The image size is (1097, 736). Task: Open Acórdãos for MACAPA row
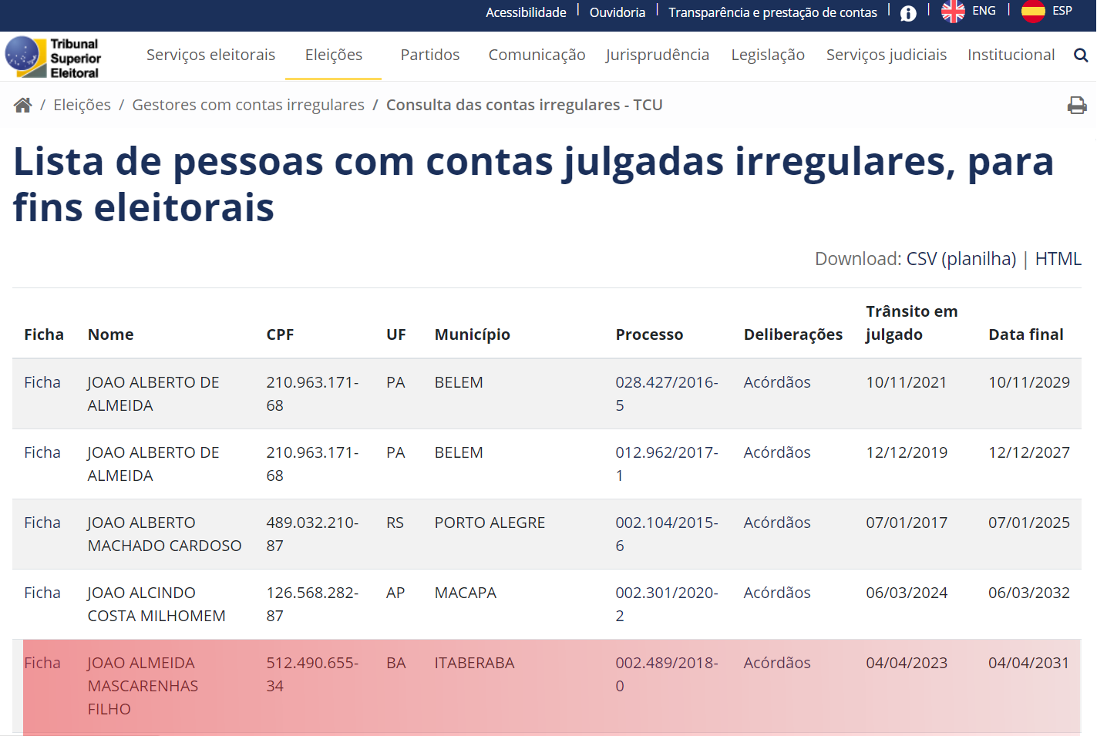coord(777,593)
